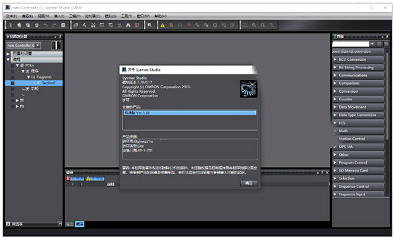The height and width of the screenshot is (240, 395).
Task: Click the Cut scissors icon in toolbar
Action: 11,25
